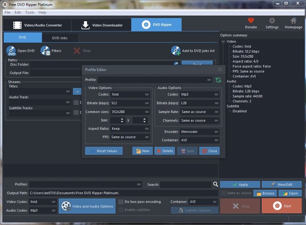Open video Bitrate 512 dropdown
This screenshot has width=306, height=225.
[x=130, y=103]
